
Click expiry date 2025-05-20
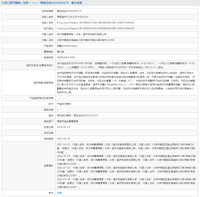click(x=63, y=139)
